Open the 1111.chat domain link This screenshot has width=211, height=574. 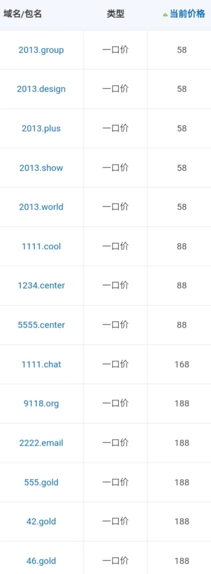41,364
